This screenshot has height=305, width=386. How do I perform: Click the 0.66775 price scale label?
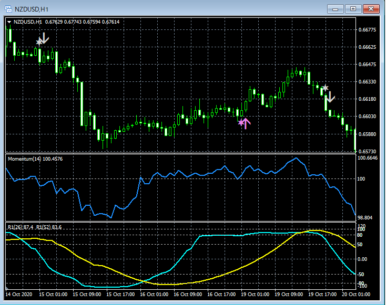[x=367, y=30]
